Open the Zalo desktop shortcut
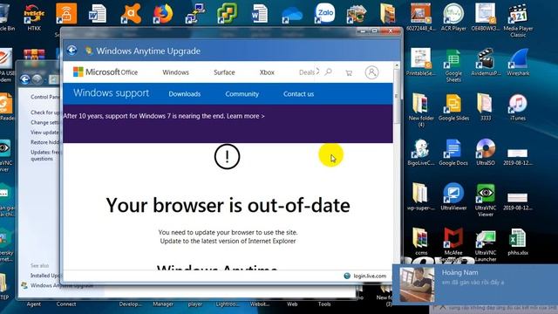 click(324, 13)
